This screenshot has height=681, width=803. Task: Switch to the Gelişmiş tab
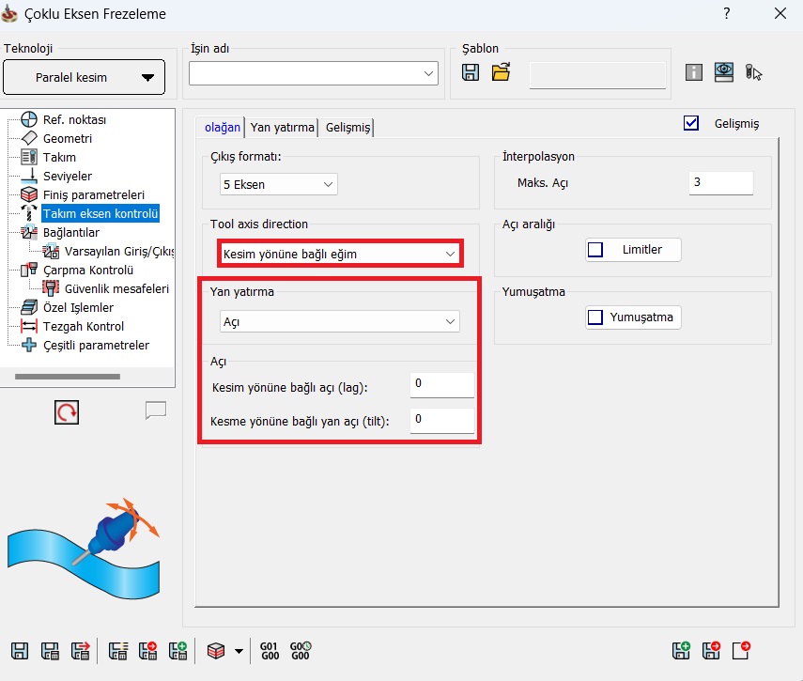[348, 128]
